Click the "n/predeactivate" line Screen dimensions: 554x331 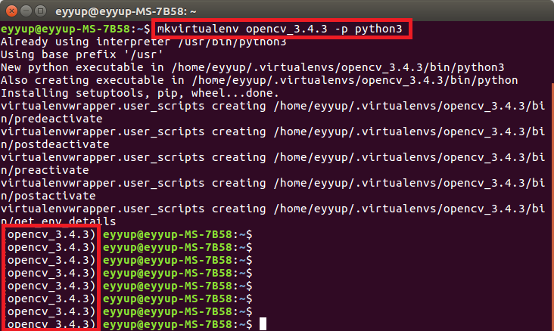pos(51,119)
